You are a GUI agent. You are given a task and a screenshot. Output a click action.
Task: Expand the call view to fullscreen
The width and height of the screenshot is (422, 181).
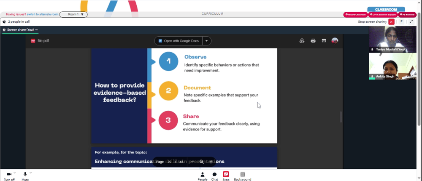tap(411, 22)
